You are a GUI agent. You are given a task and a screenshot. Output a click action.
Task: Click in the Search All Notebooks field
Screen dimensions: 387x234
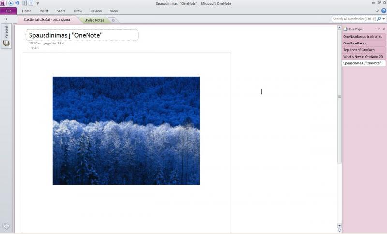[x=354, y=19]
